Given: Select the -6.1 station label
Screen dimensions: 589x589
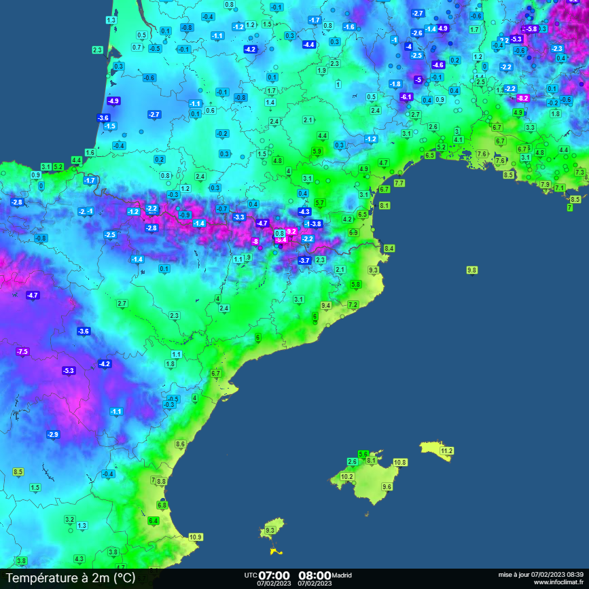Looking at the screenshot, I should (406, 97).
